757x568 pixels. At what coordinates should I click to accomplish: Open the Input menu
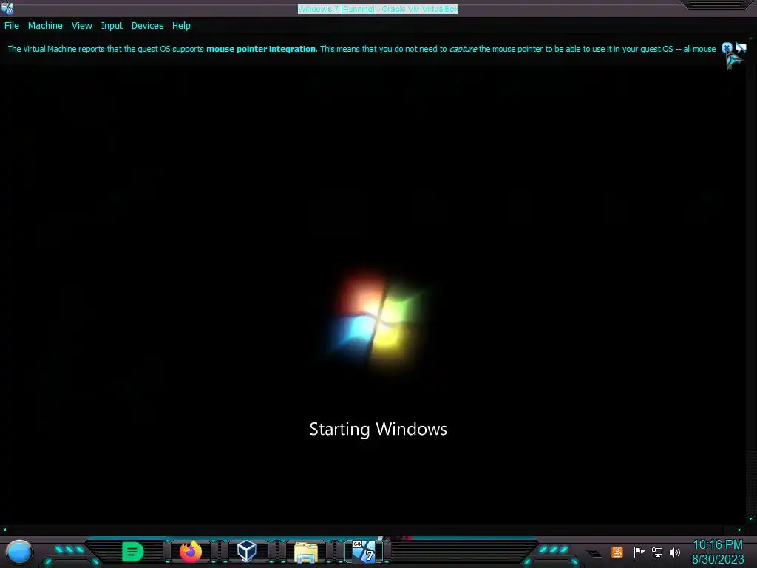click(112, 26)
